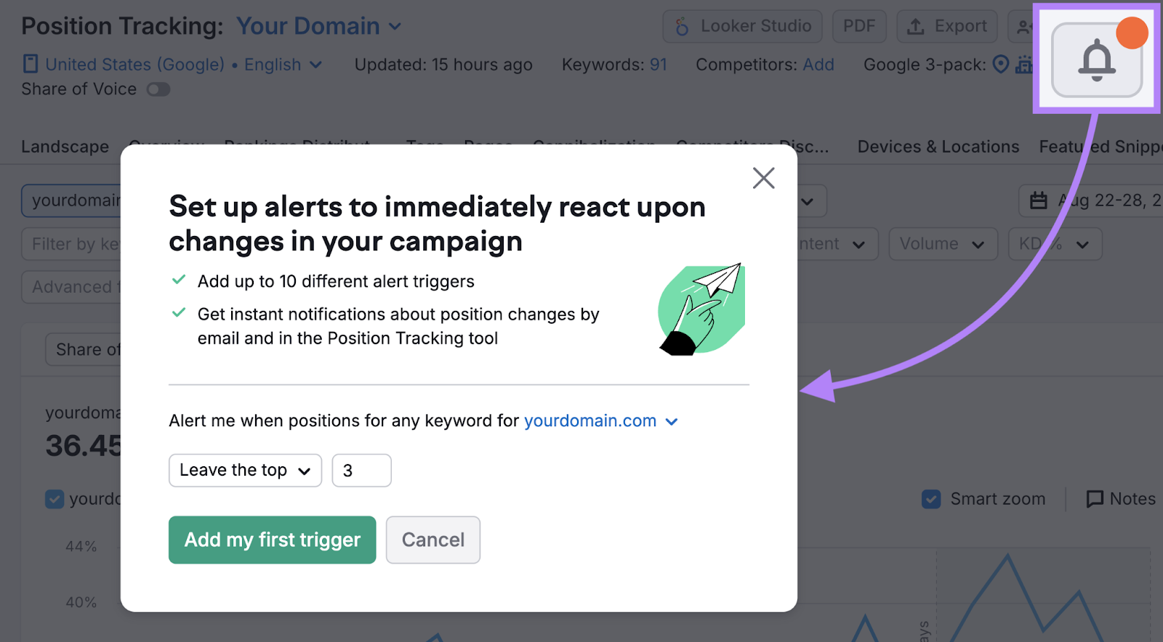1163x642 pixels.
Task: Click the Share of Voice metric selector
Action: point(84,349)
